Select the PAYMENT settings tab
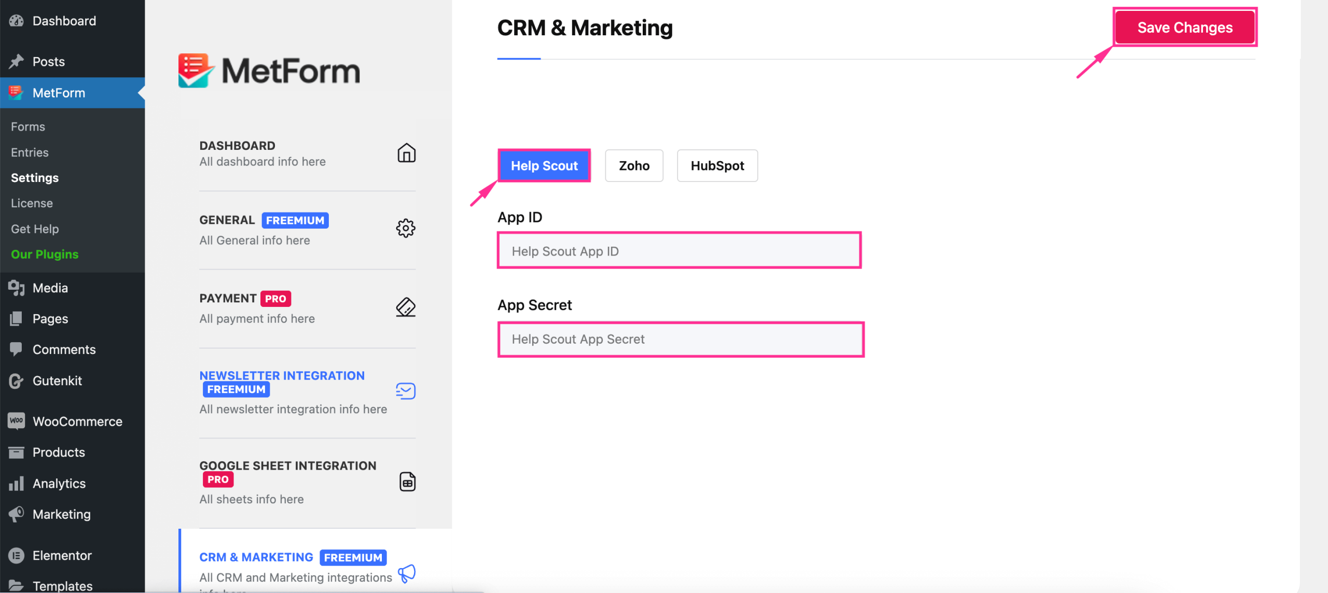The image size is (1328, 593). click(x=308, y=308)
